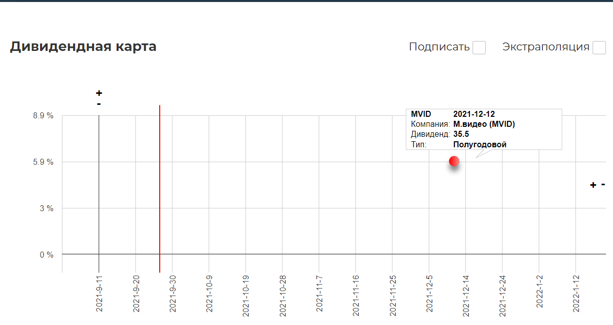Click the minus icon above the vertical axis
This screenshot has height=325, width=613.
99,104
